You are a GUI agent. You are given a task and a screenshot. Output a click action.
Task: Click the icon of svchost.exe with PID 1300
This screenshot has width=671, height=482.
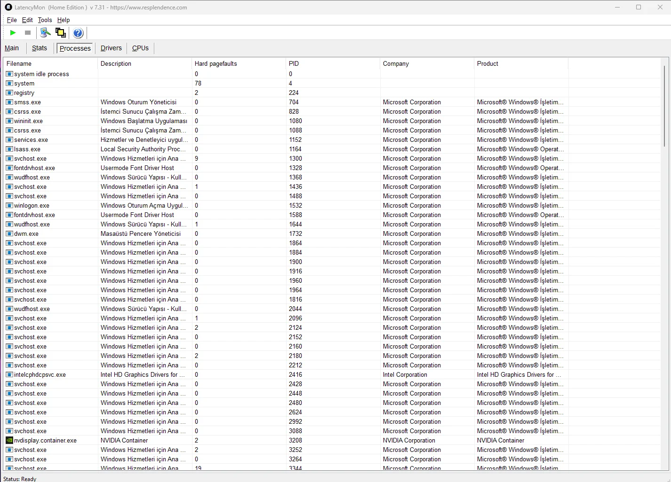9,158
